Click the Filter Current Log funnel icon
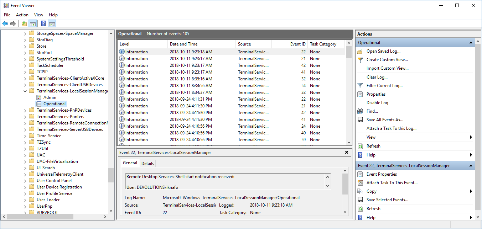 pyautogui.click(x=360, y=86)
